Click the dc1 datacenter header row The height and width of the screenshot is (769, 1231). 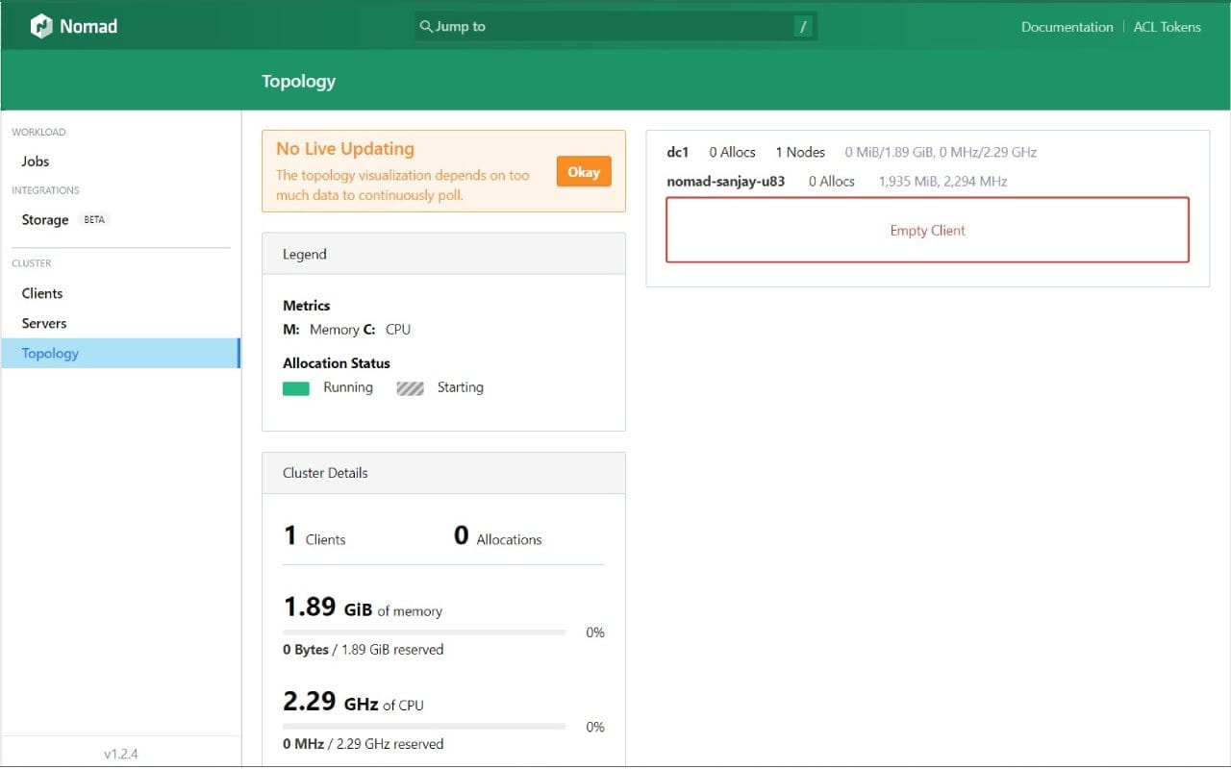click(678, 152)
